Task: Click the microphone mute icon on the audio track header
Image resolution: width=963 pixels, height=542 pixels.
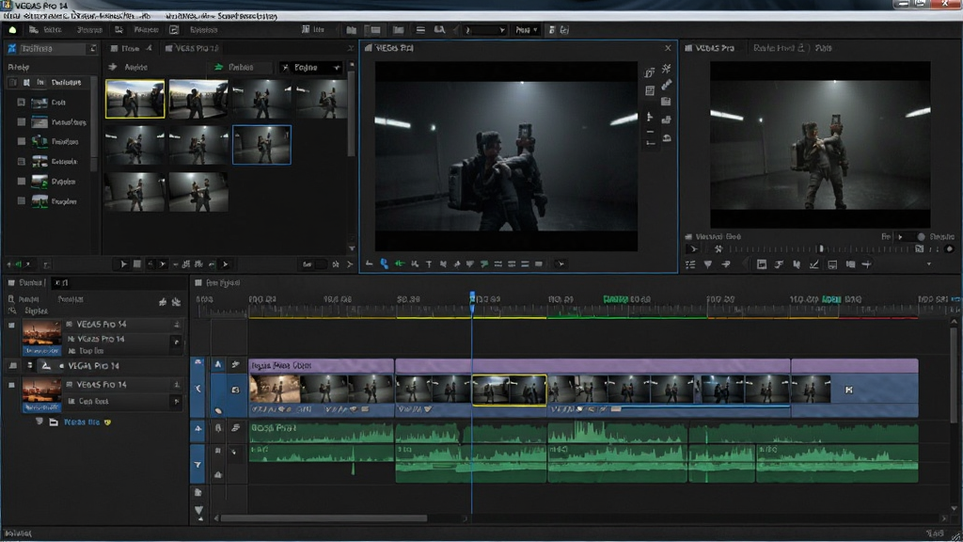Action: (218, 428)
